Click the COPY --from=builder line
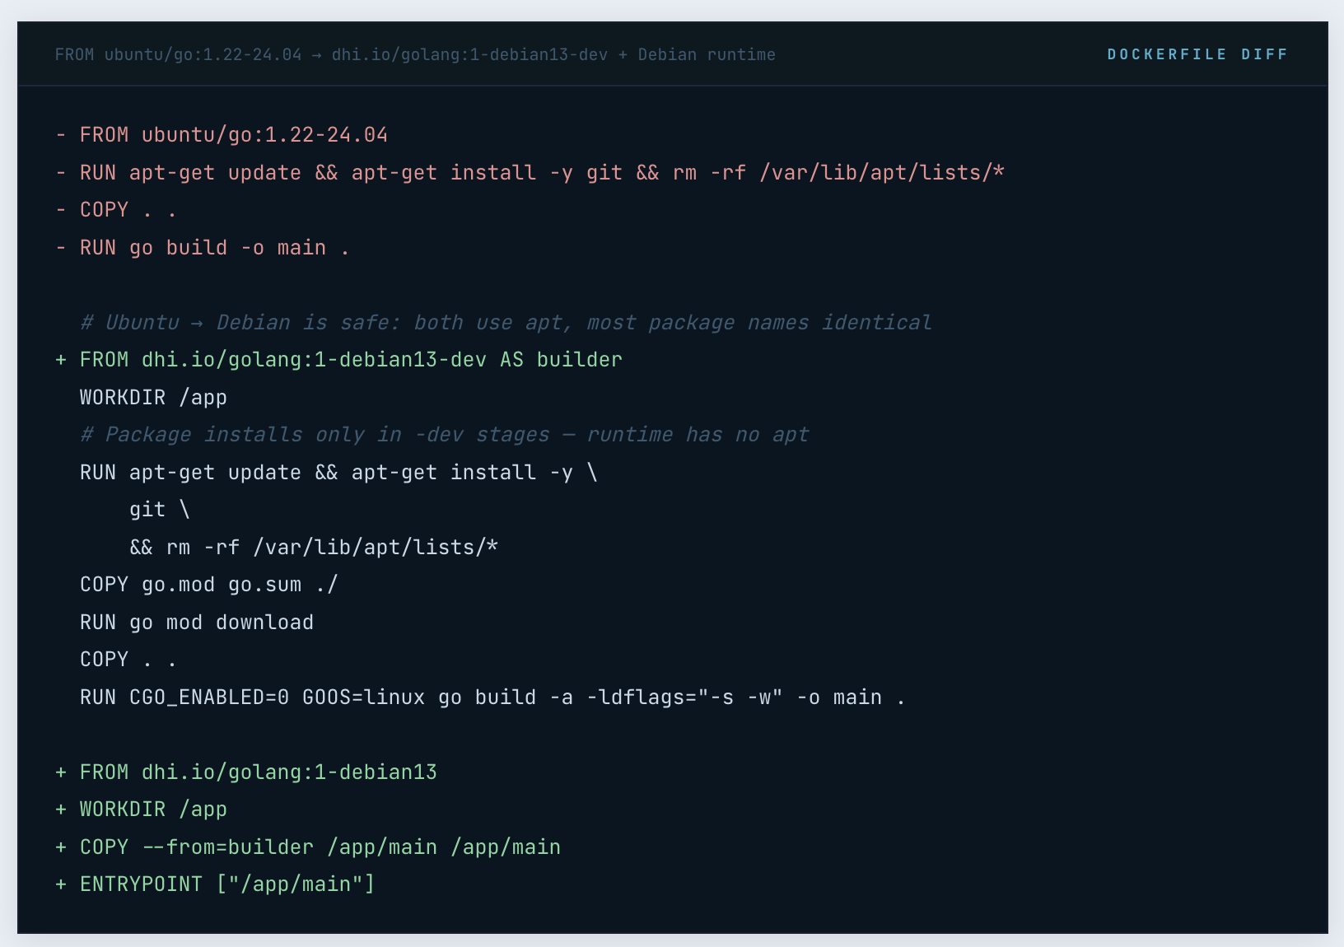The height and width of the screenshot is (947, 1344). (320, 847)
